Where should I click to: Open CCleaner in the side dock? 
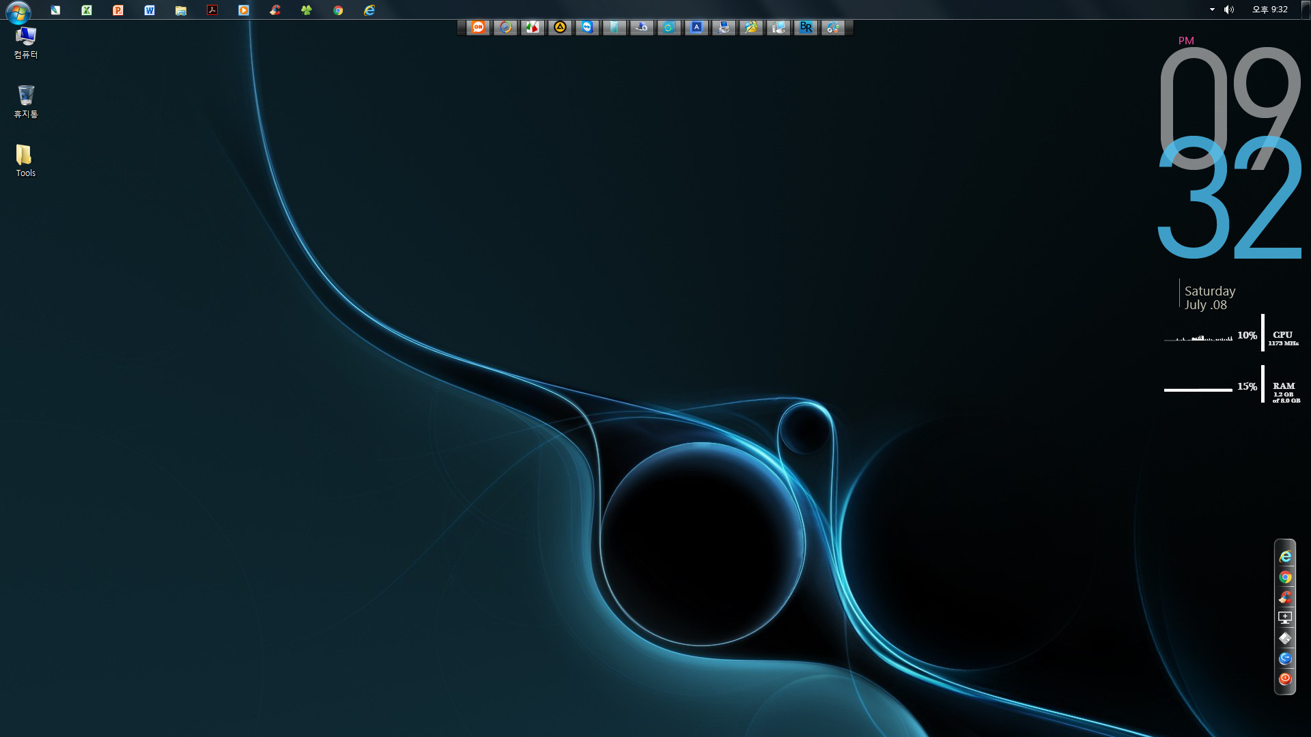(1285, 598)
